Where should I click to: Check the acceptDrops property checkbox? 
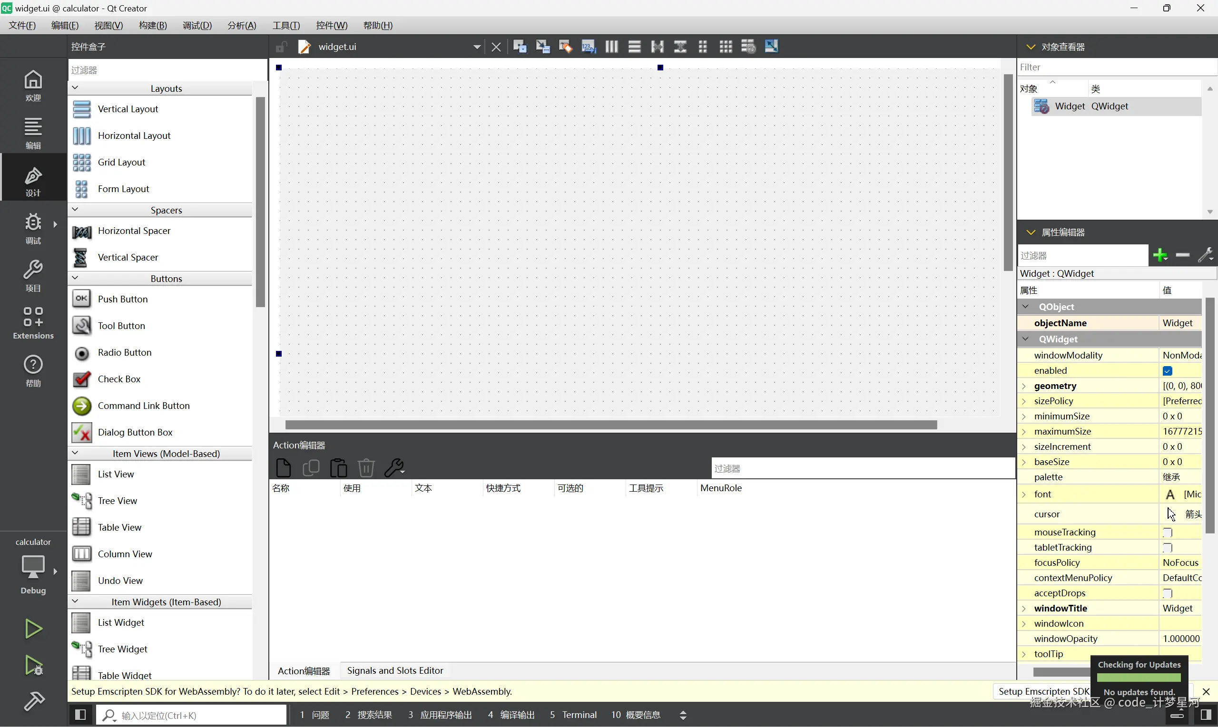1167,593
